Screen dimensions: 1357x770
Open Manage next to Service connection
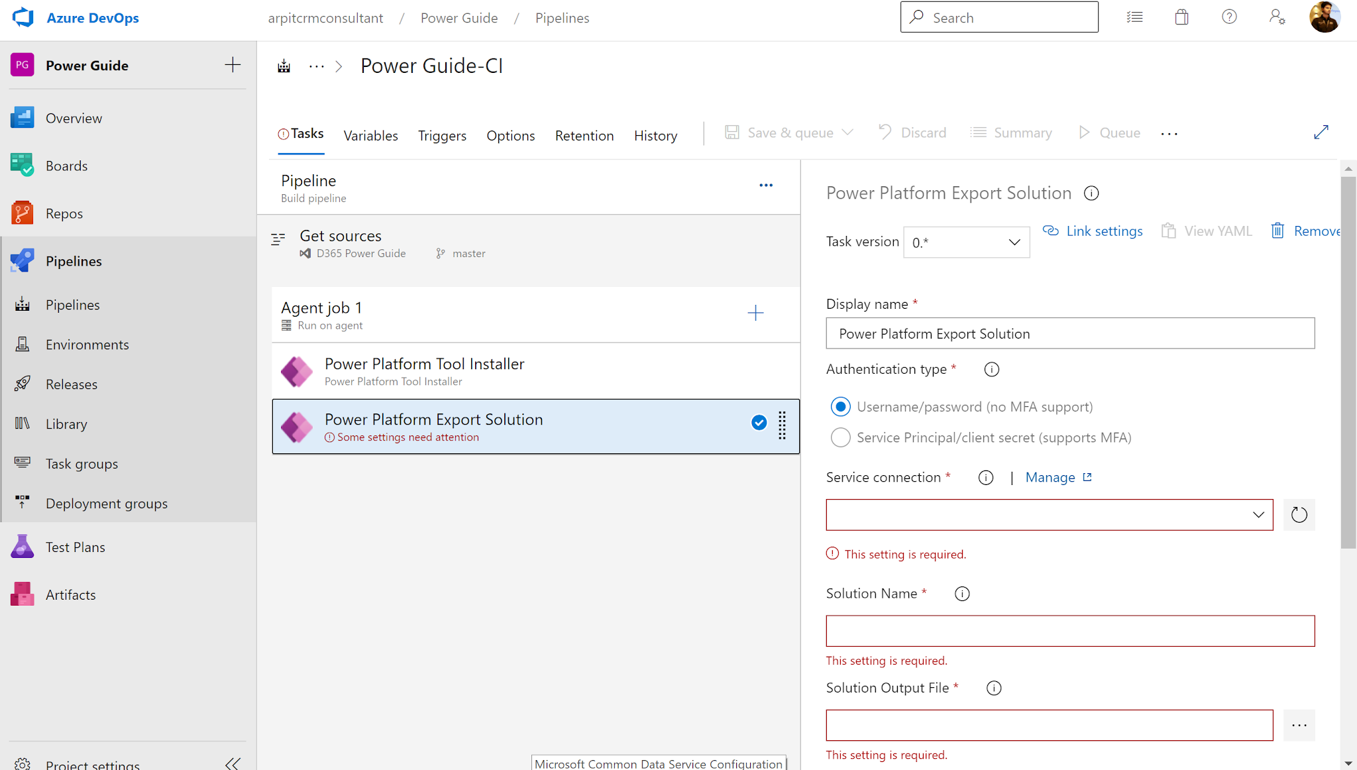pos(1050,477)
